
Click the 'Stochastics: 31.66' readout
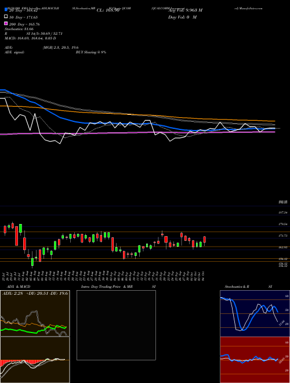pos(19,29)
